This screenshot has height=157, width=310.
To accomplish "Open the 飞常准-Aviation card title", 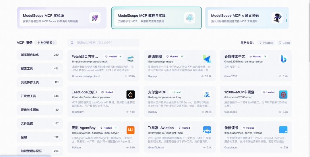I will coord(161,128).
